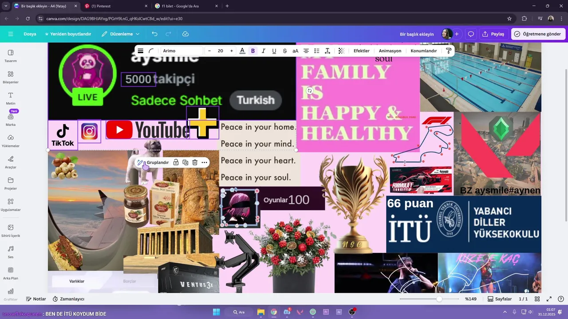Viewport: 568px width, 319px height.
Task: Open the Efektler menu
Action: pos(362,51)
